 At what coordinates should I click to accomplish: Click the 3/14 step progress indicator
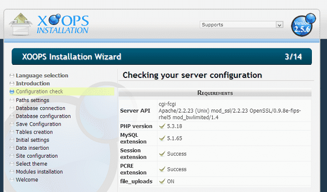point(293,57)
